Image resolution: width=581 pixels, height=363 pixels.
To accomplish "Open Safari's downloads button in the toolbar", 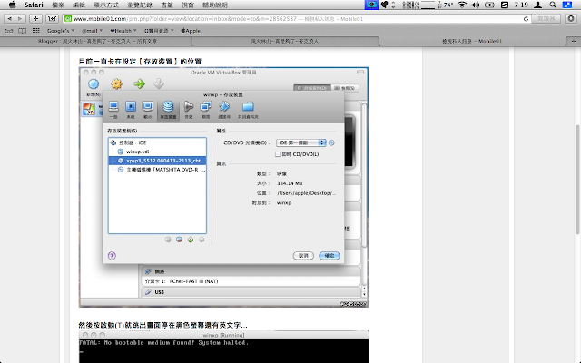I will (571, 18).
